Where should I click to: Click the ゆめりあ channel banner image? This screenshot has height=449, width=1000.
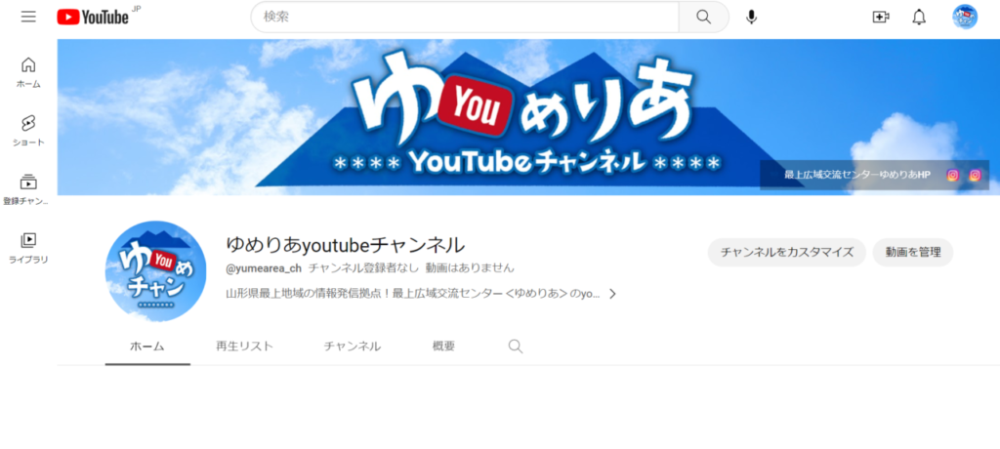click(528, 117)
